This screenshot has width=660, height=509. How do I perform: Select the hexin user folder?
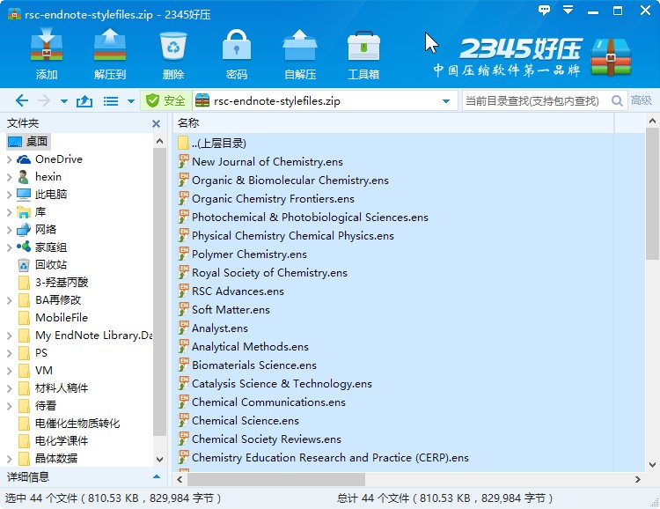click(x=40, y=177)
